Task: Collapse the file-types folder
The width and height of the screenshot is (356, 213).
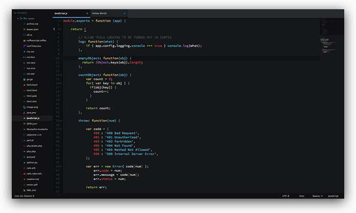Action: coord(18,18)
